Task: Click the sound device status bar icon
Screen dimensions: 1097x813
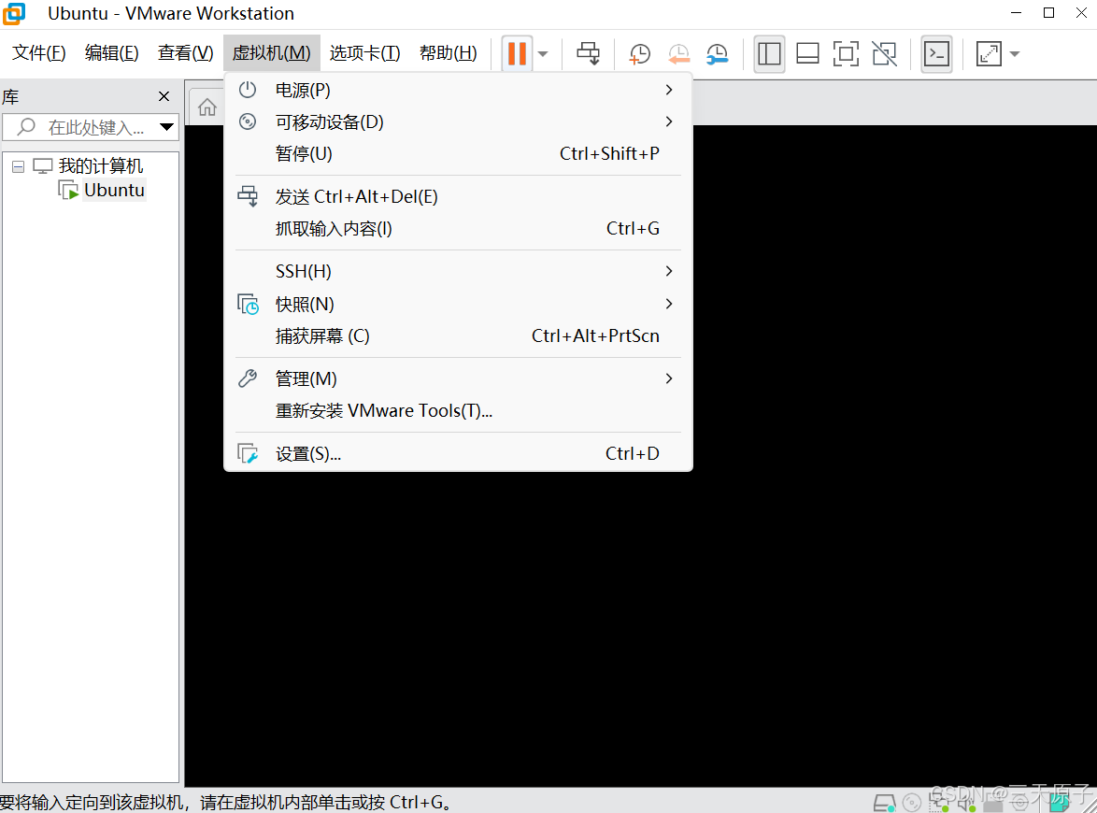Action: pyautogui.click(x=966, y=802)
